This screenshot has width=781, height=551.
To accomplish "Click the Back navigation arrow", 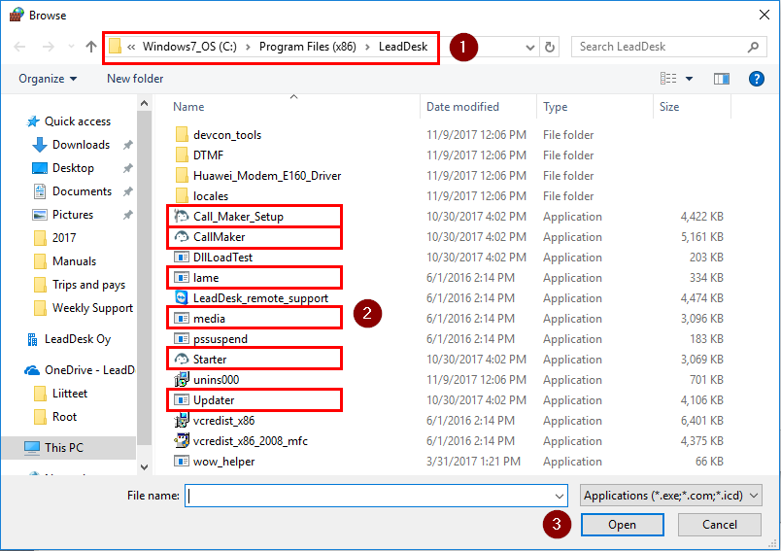I will 19,47.
